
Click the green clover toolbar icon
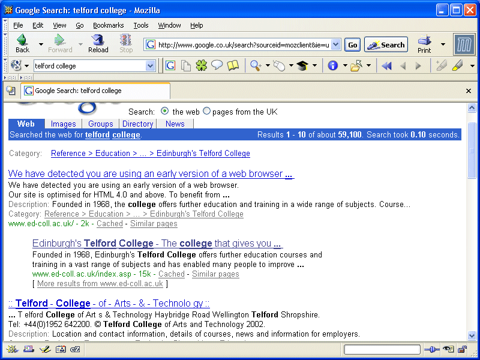tap(201, 65)
